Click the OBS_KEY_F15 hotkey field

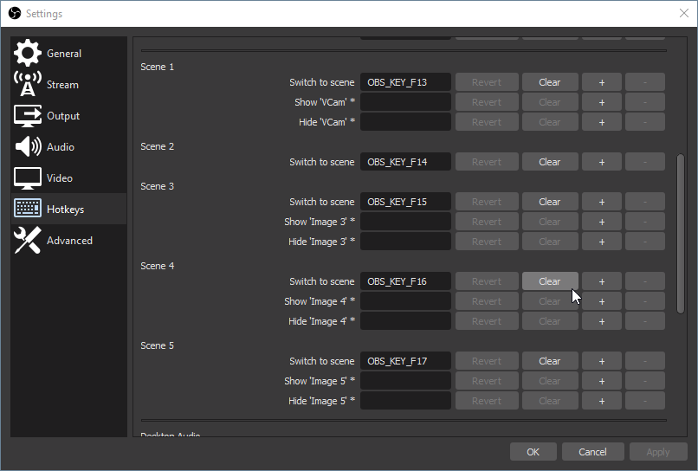coord(405,202)
